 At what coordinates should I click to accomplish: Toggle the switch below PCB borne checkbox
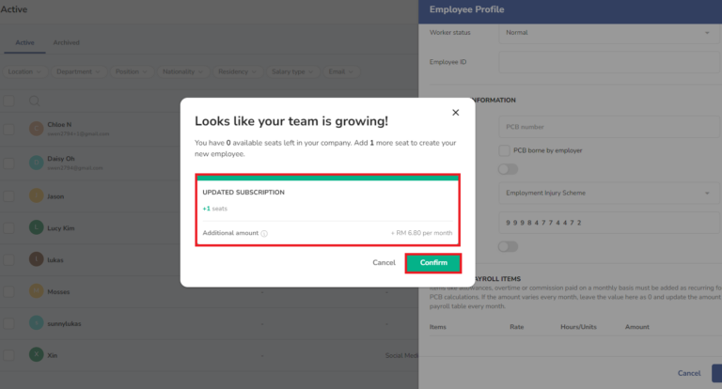(508, 169)
